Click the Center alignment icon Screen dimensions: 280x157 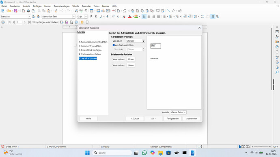tap(149, 17)
